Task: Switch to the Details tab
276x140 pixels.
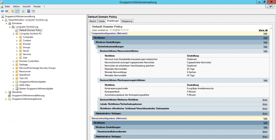Action: tap(102, 21)
